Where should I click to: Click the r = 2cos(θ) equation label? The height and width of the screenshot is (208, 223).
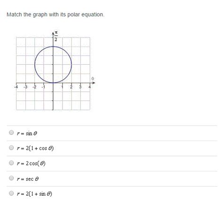tap(31, 163)
